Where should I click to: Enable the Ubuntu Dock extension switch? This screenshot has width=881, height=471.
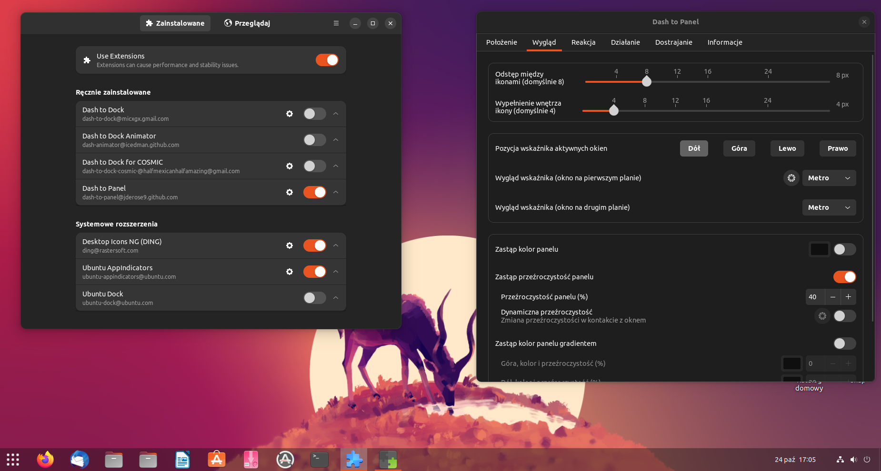[315, 298]
